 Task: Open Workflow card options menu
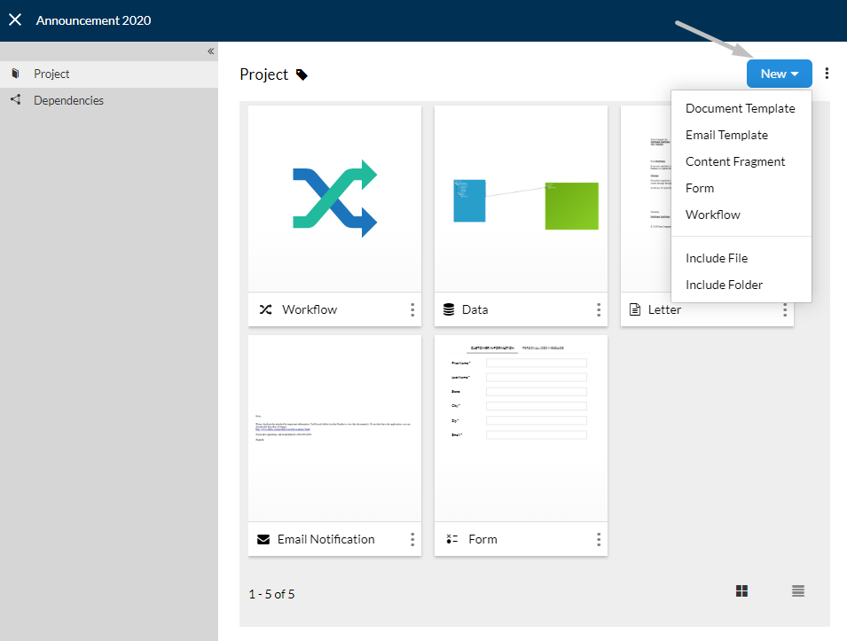pyautogui.click(x=412, y=309)
